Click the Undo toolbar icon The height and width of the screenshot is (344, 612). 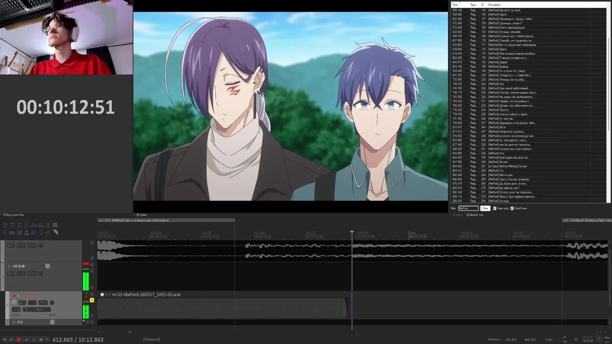33,225
